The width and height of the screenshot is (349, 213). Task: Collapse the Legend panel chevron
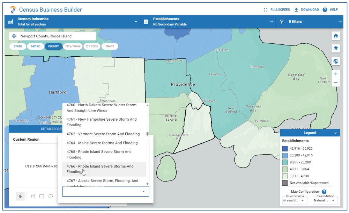(335, 133)
